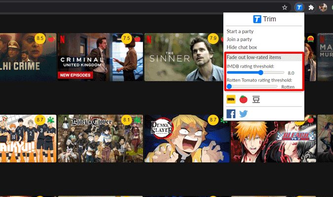
Task: Click the Trim logo in popup header
Action: click(x=257, y=19)
